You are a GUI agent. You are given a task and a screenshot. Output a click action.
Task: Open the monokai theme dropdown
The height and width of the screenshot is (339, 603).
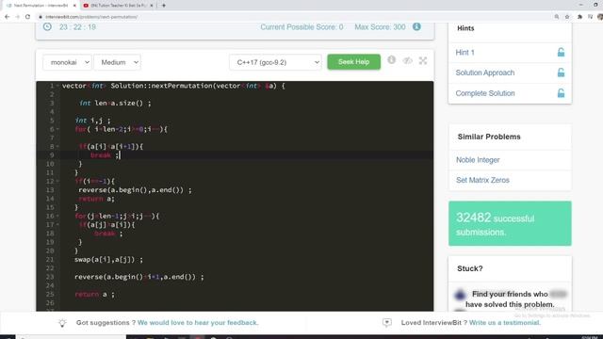tap(67, 62)
